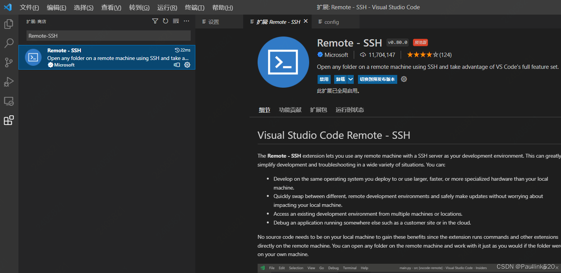Select the 运行时状态 tab

coord(350,110)
